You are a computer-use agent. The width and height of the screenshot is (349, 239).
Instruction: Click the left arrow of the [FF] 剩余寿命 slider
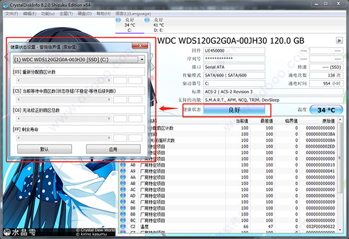coord(19,138)
